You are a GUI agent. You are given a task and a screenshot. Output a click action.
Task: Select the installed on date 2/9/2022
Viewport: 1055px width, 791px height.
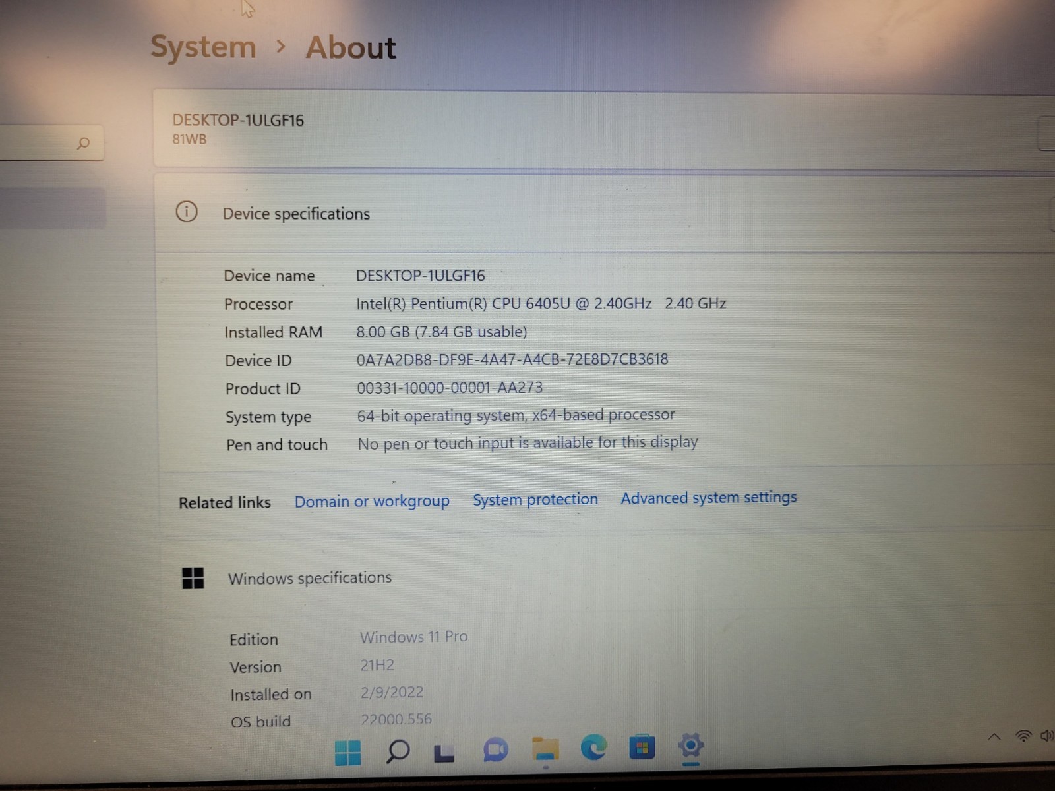pos(392,692)
